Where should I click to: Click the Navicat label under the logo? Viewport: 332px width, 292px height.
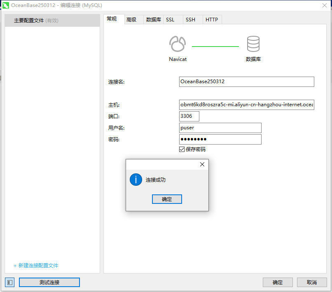pyautogui.click(x=178, y=59)
